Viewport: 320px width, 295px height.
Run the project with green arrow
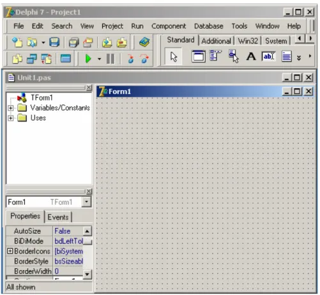pyautogui.click(x=88, y=59)
